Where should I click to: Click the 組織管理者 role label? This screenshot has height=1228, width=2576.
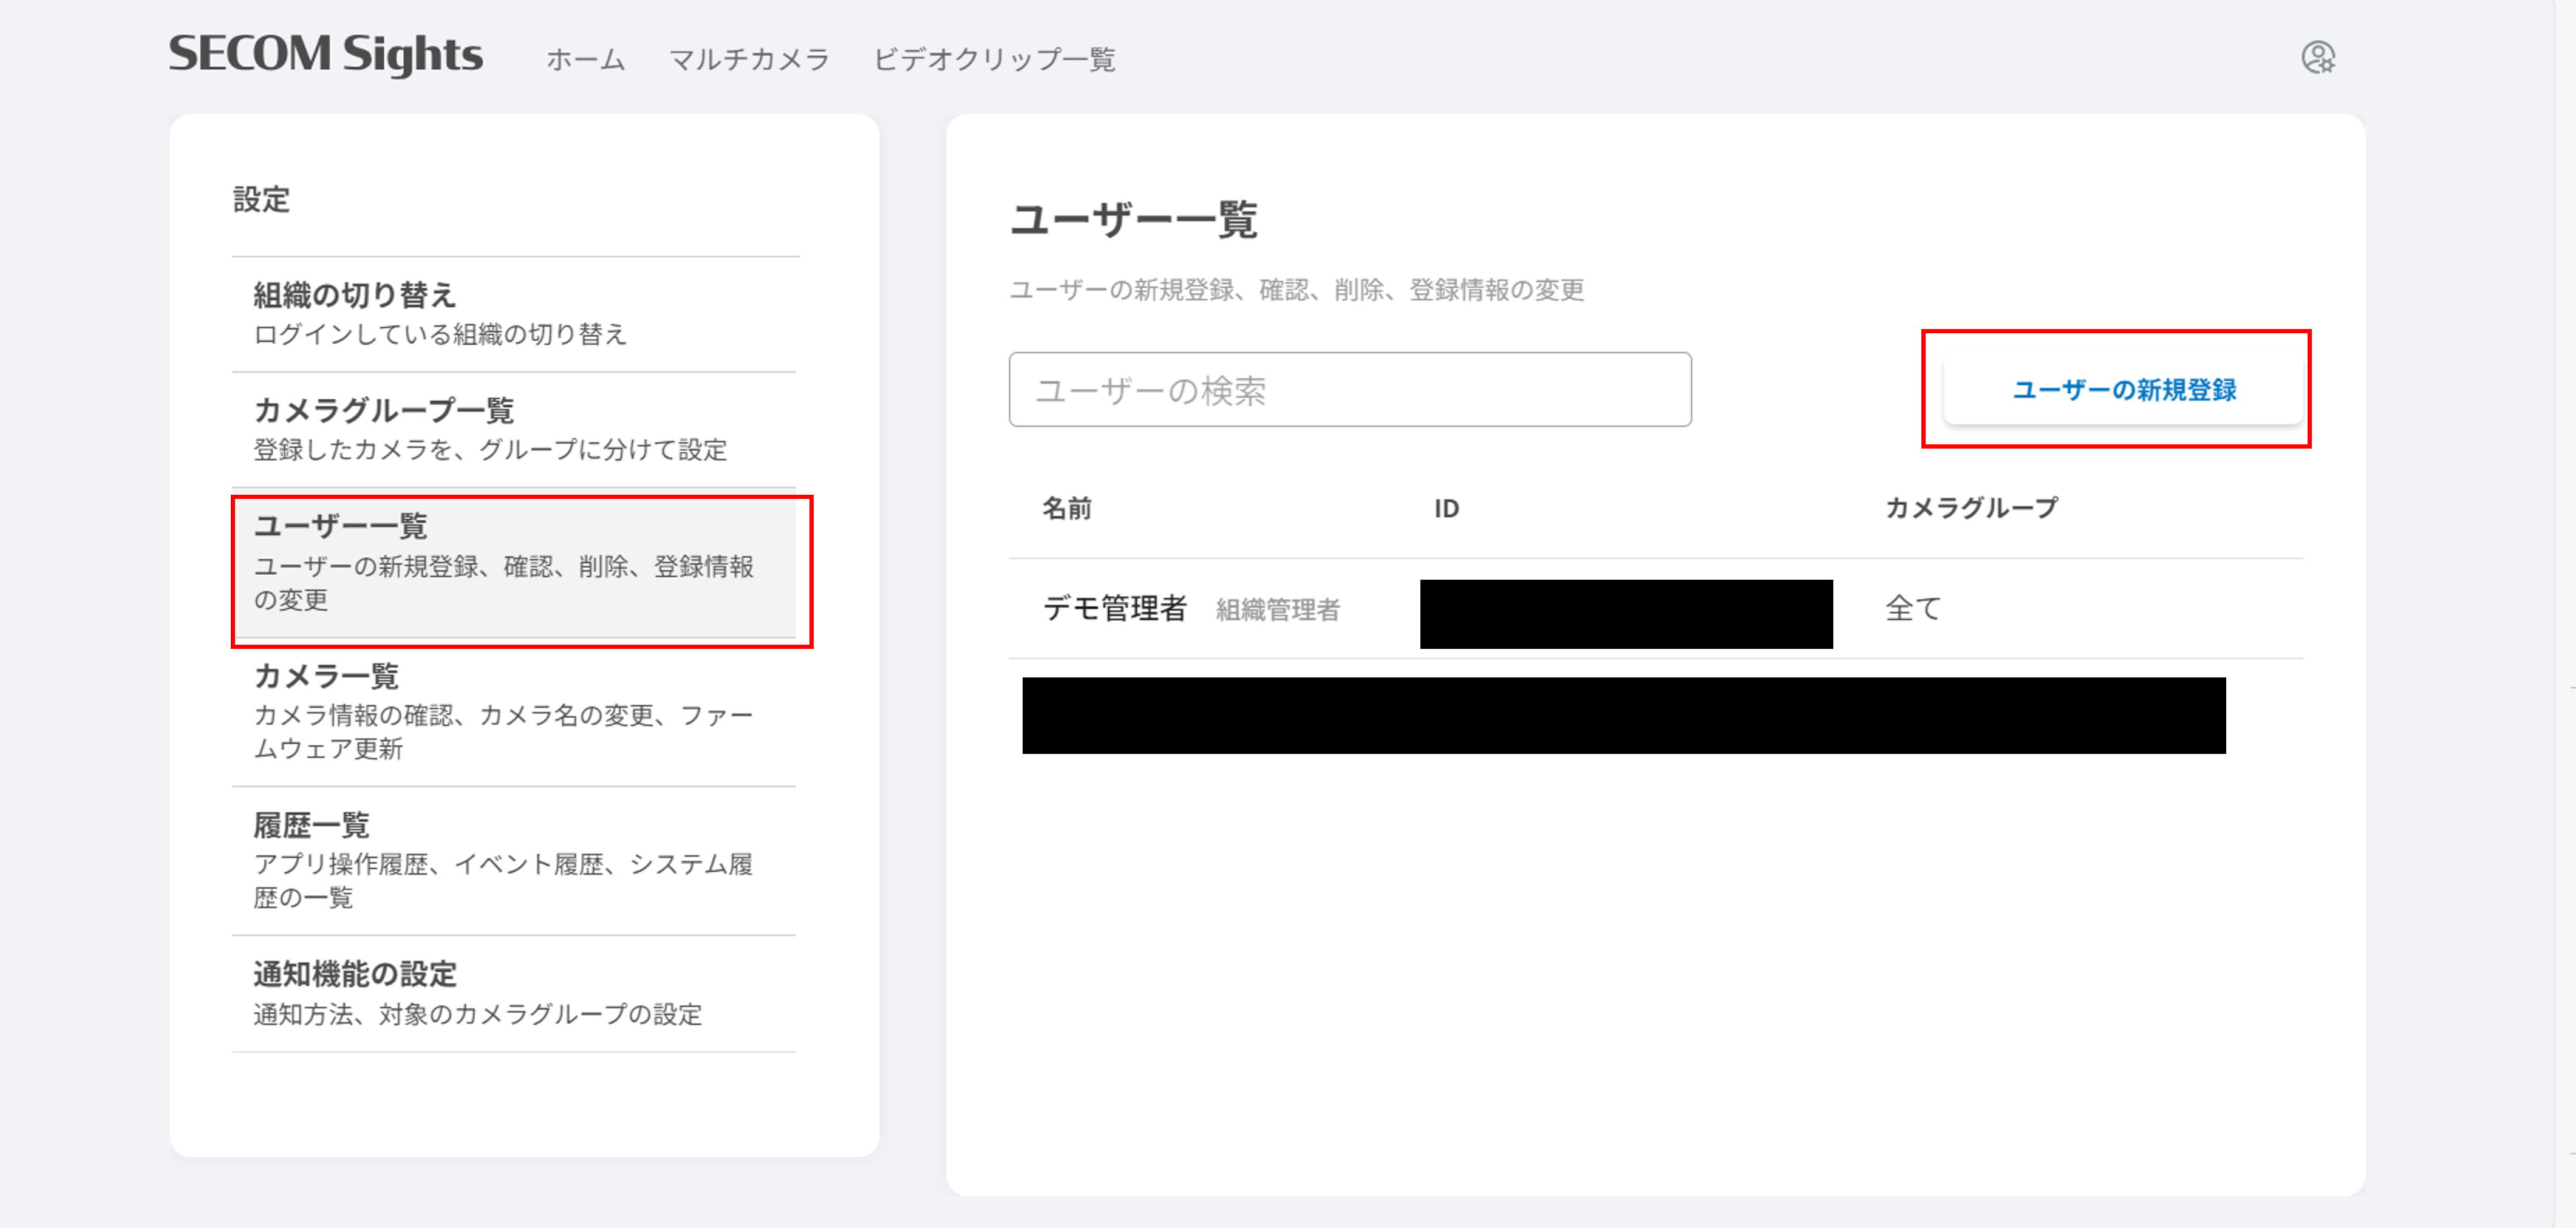coord(1277,610)
